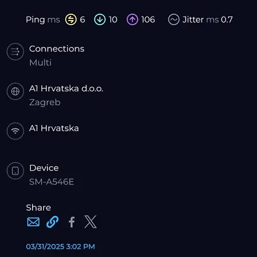Click the Wi-Fi network icon

[15, 131]
